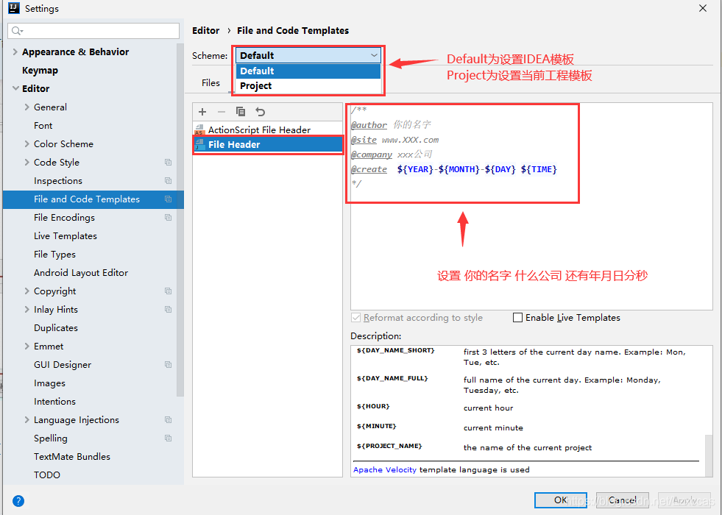722x515 pixels.
Task: Select File Header template
Action: pos(268,144)
